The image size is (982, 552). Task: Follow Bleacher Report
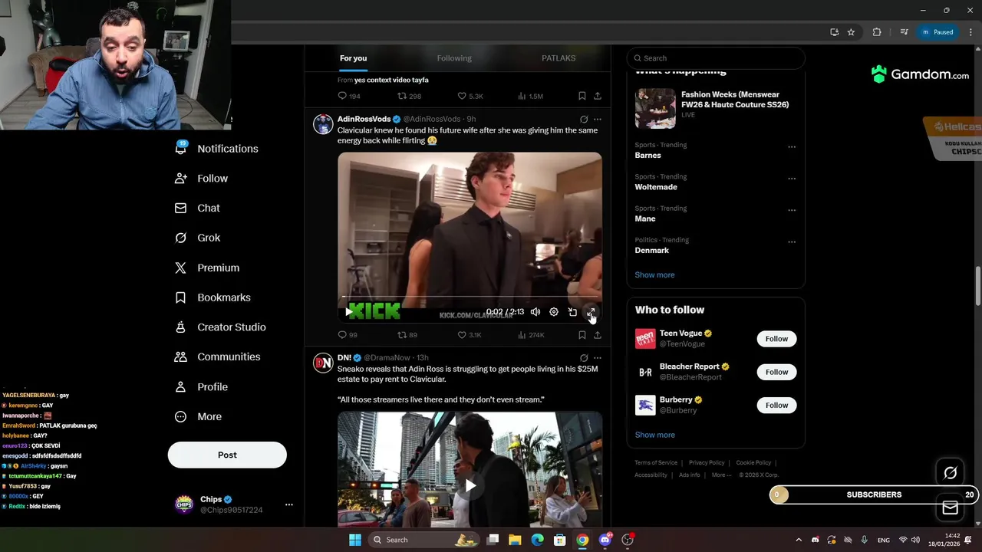tap(776, 372)
